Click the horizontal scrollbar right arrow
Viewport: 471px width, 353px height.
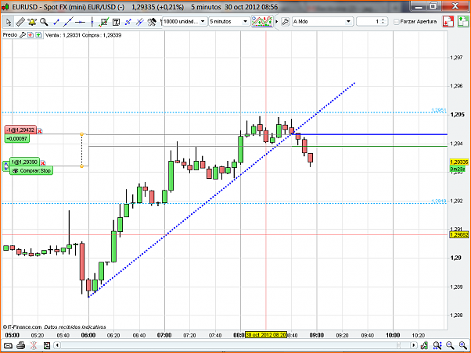(414, 345)
